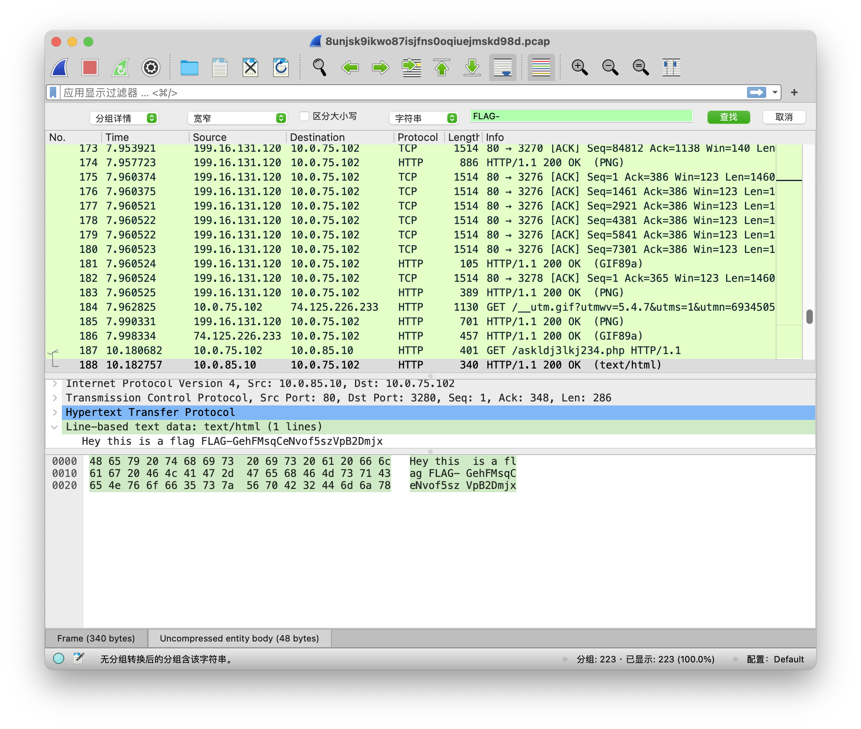
Task: Open the 分组详情 search-in dropdown
Action: (x=124, y=118)
